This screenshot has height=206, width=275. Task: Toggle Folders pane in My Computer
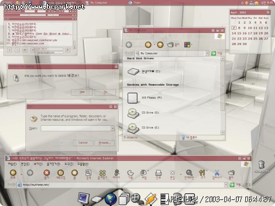point(173,44)
